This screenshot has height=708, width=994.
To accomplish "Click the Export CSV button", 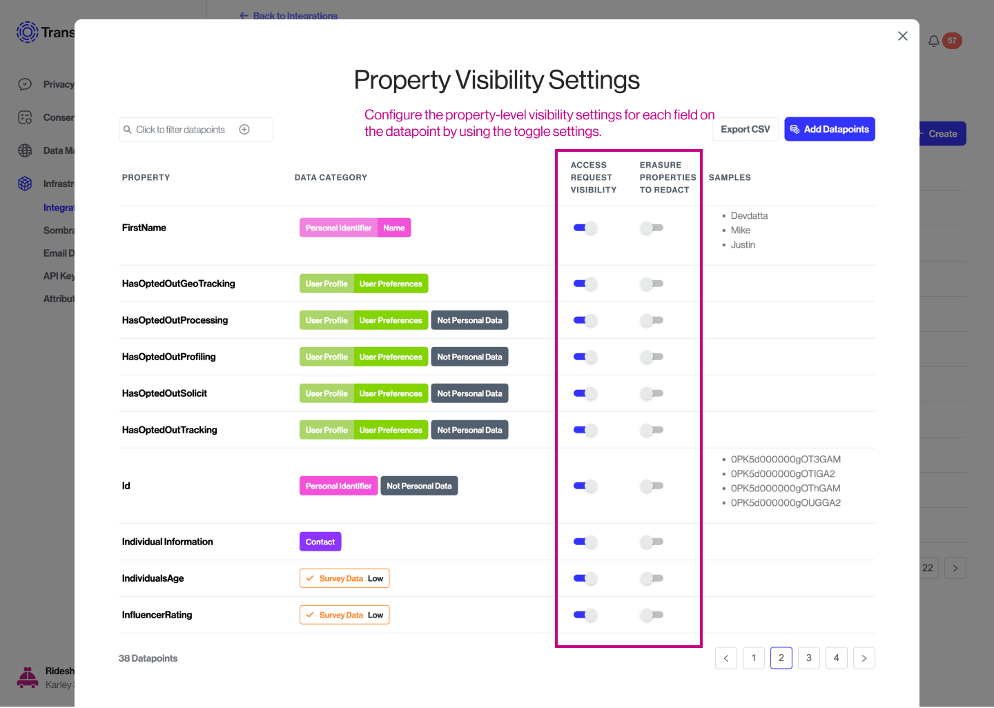I will coord(745,129).
